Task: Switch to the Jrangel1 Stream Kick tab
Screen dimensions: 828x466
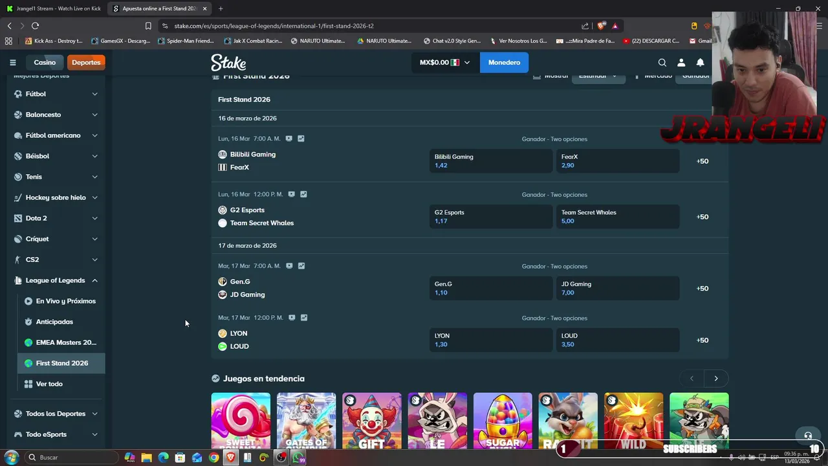Action: [54, 8]
